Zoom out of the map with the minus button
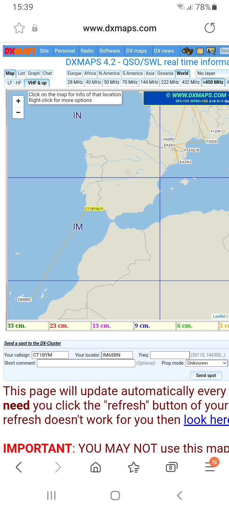 coord(18,113)
